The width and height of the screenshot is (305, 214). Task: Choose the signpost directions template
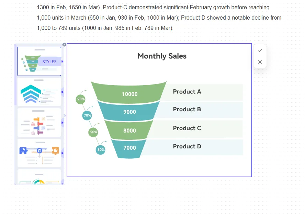coord(38,123)
